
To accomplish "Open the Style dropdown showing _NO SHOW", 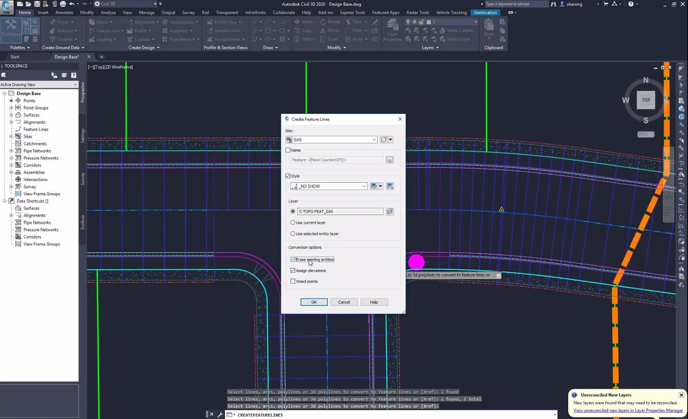I will [364, 186].
